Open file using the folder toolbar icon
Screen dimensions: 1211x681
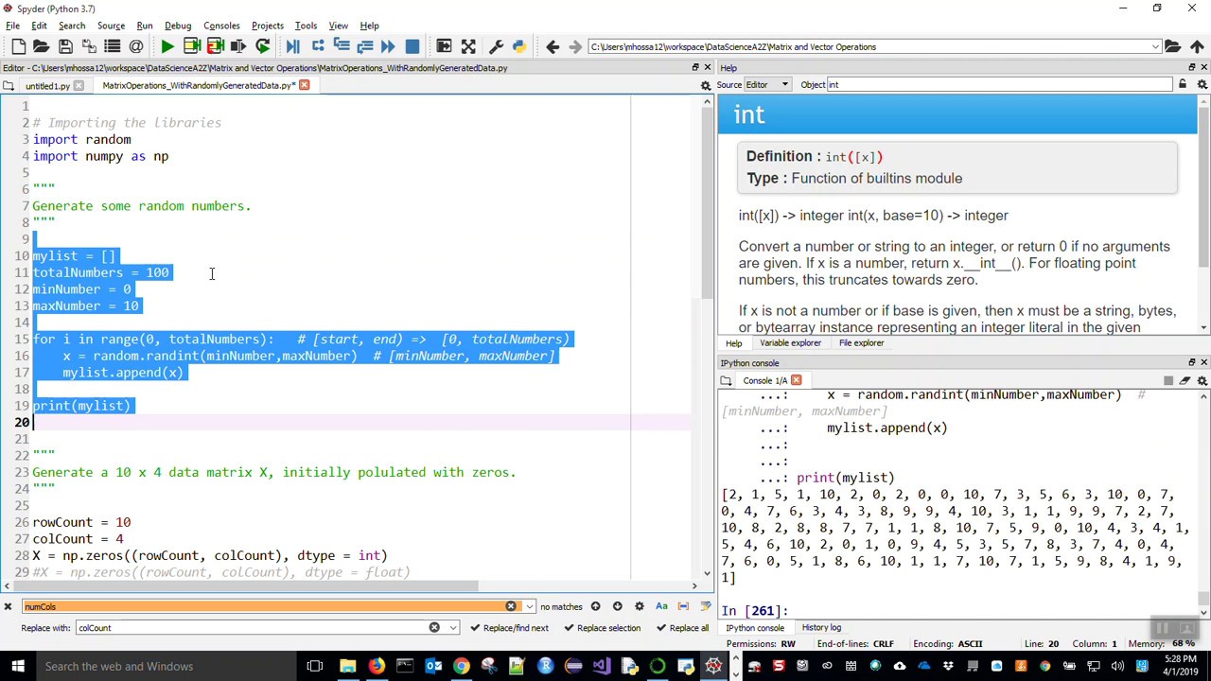(x=41, y=46)
